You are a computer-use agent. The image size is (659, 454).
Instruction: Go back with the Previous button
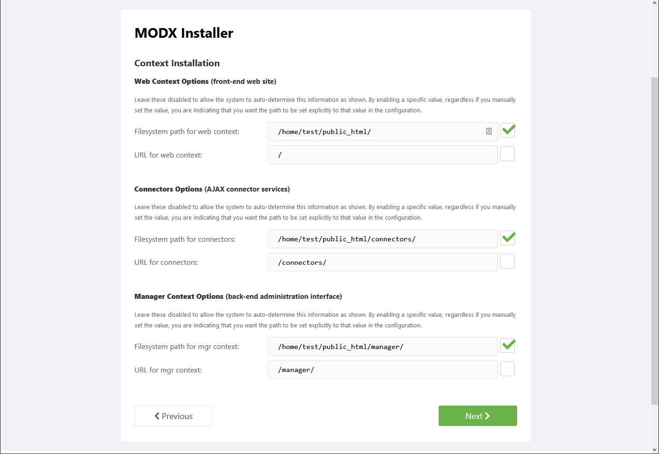[174, 416]
